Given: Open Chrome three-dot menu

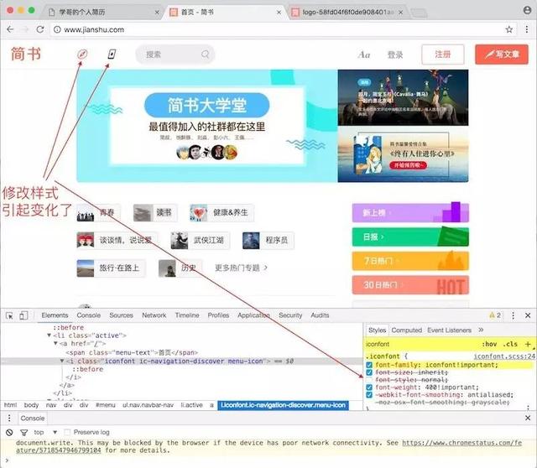Looking at the screenshot, I should click(527, 29).
